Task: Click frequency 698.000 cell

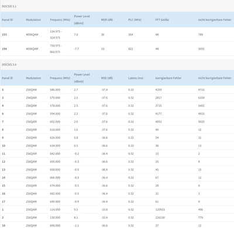Action: pos(55,226)
